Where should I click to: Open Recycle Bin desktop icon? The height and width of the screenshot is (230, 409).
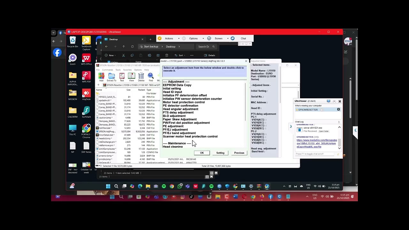pyautogui.click(x=73, y=42)
